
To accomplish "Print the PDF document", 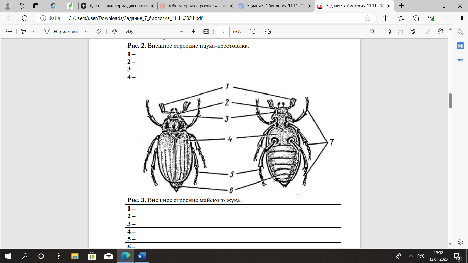I will [388, 32].
